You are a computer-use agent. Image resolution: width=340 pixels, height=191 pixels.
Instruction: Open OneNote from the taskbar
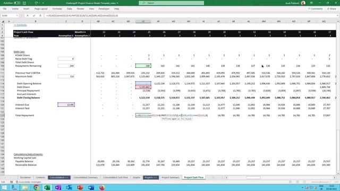coord(58,187)
